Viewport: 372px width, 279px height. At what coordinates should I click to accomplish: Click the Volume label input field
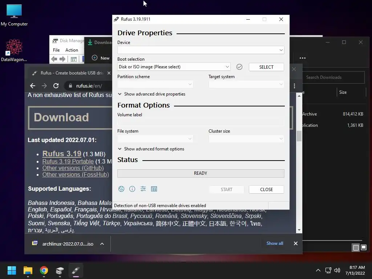pos(201,122)
